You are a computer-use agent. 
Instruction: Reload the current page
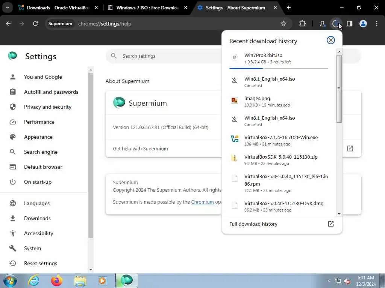[x=35, y=24]
